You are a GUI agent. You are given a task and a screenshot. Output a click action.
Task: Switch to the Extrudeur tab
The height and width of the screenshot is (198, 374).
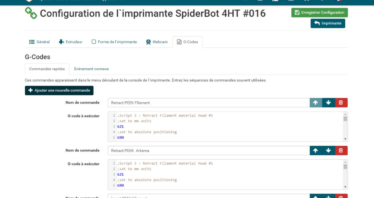71,42
